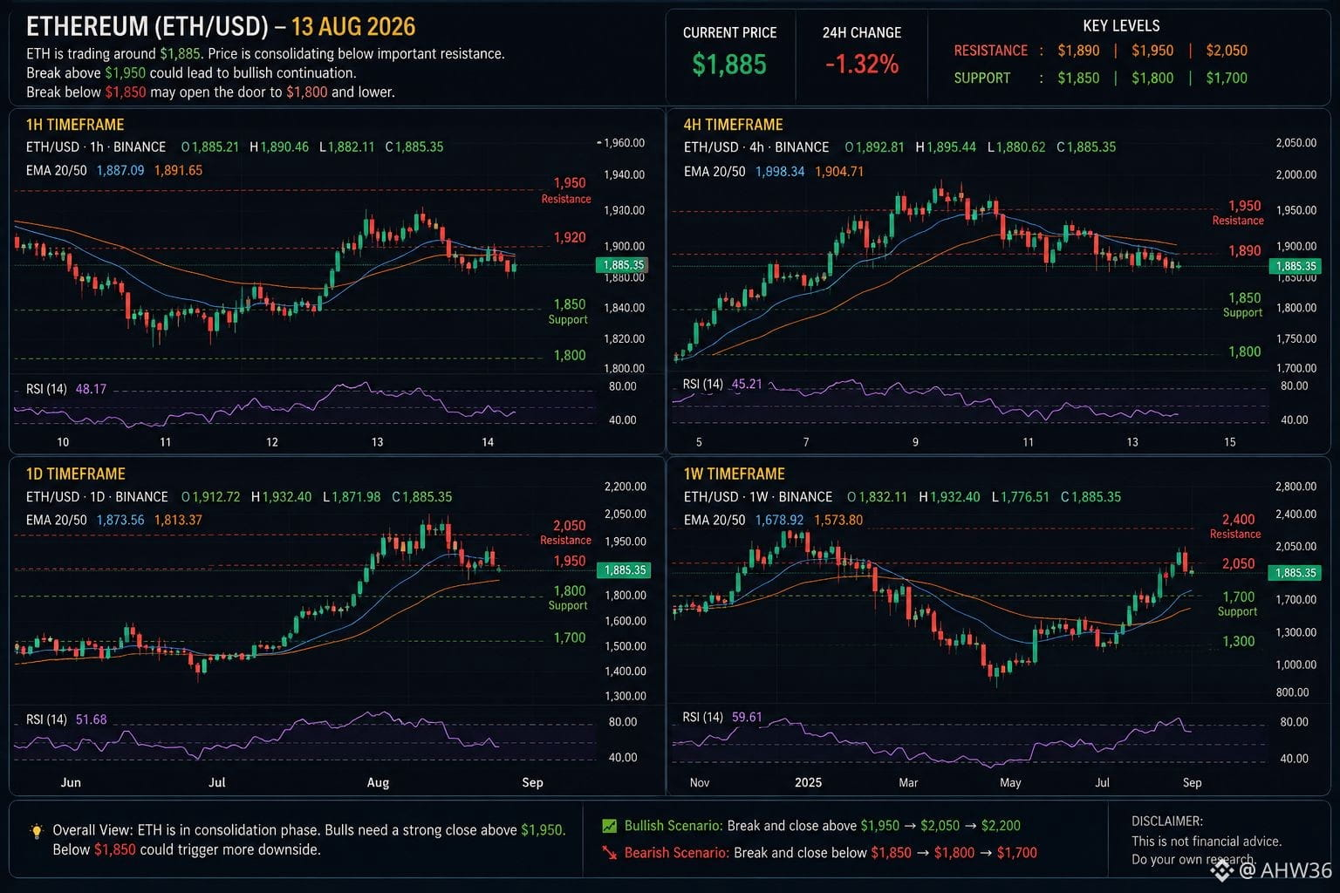
Task: Click the Aug label on the 1D time axis
Action: tap(378, 782)
